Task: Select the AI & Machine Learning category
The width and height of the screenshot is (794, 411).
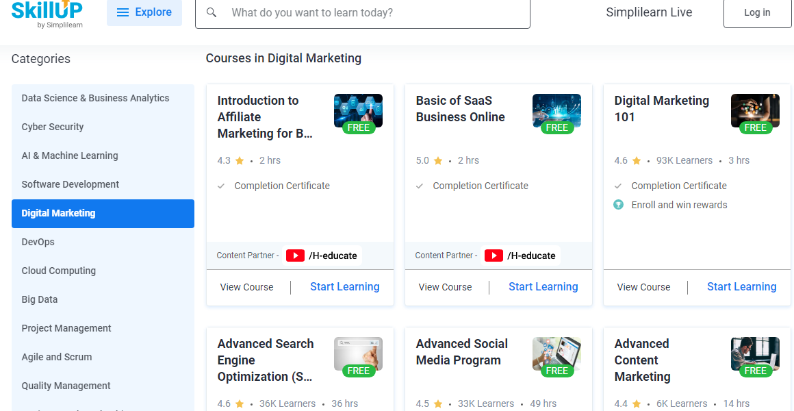Action: [70, 155]
